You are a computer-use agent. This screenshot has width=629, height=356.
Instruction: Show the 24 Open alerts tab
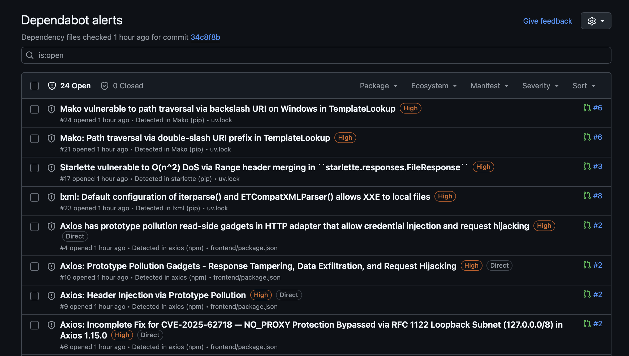pyautogui.click(x=69, y=86)
